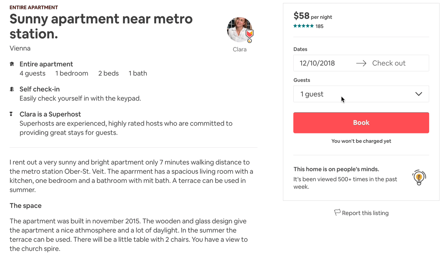
Task: Click the house icon beside Entire apartment
Action: click(12, 64)
